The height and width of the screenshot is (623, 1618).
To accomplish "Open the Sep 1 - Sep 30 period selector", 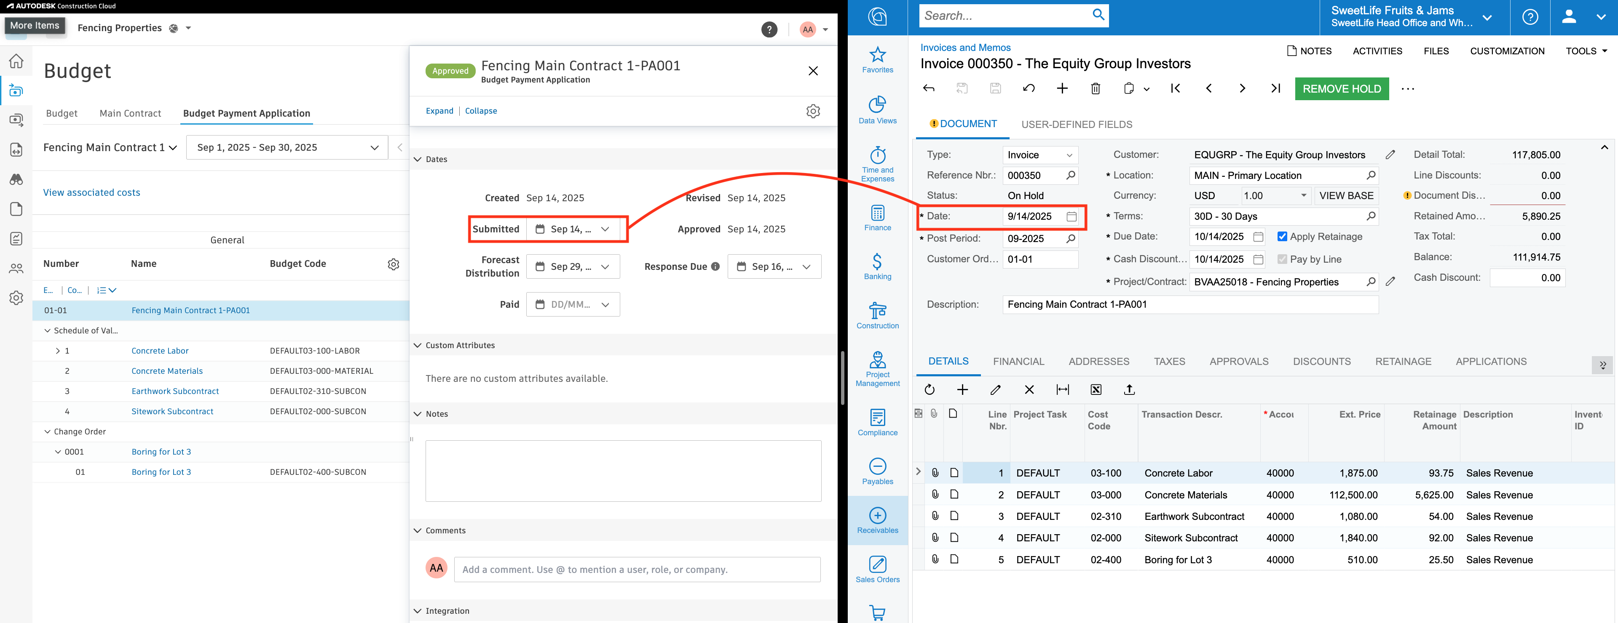I will tap(287, 147).
